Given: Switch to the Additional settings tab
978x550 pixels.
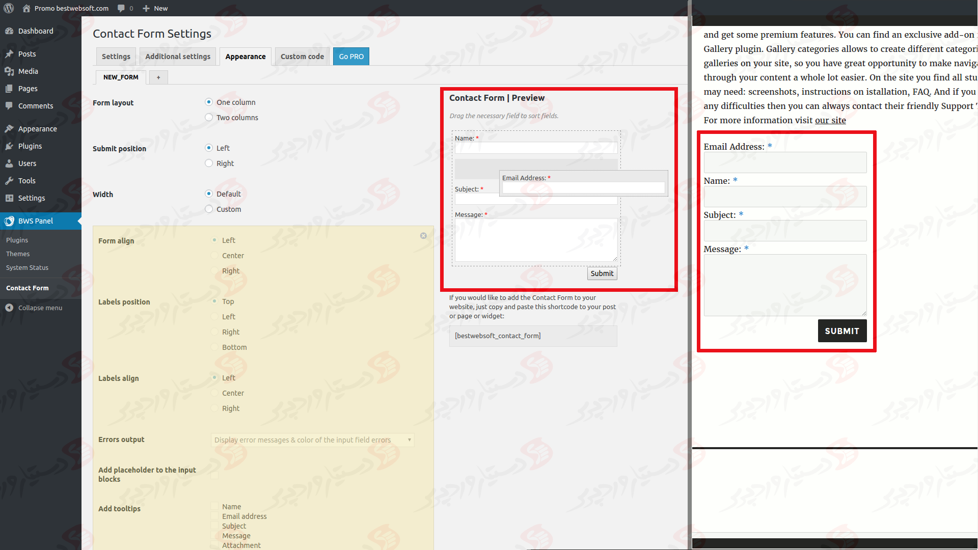Looking at the screenshot, I should point(177,56).
